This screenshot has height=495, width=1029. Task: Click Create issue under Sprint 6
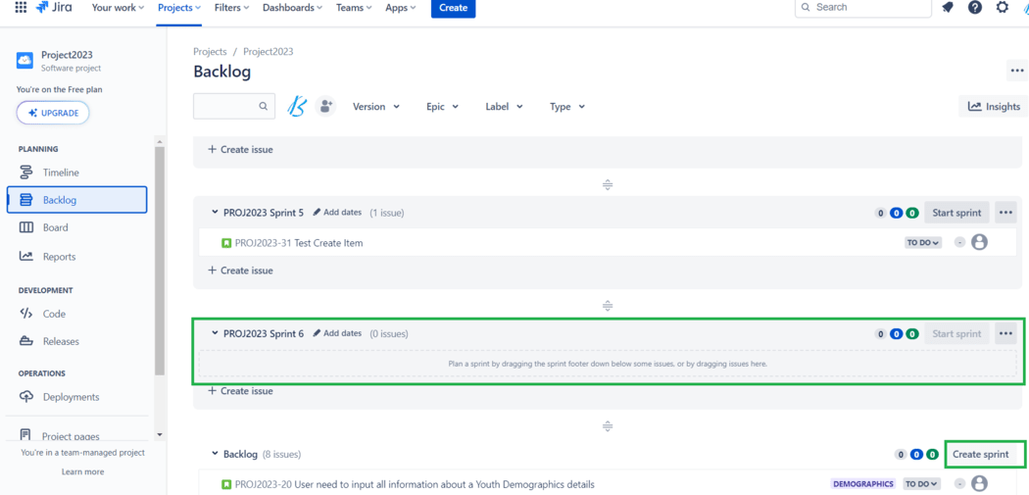[x=240, y=391]
